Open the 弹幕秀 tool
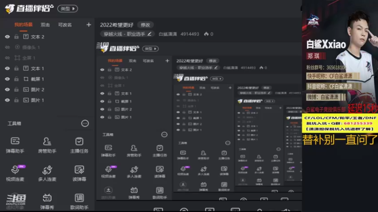 coord(47,202)
